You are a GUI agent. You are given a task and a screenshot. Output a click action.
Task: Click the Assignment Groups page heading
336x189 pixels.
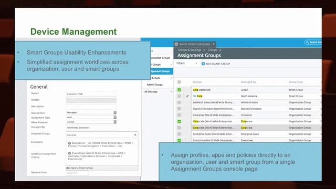click(x=199, y=55)
